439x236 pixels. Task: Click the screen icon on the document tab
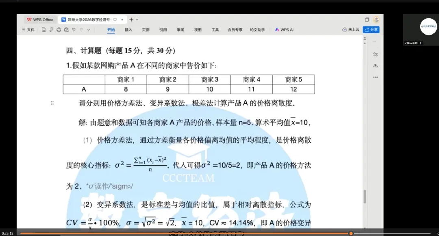[115, 20]
